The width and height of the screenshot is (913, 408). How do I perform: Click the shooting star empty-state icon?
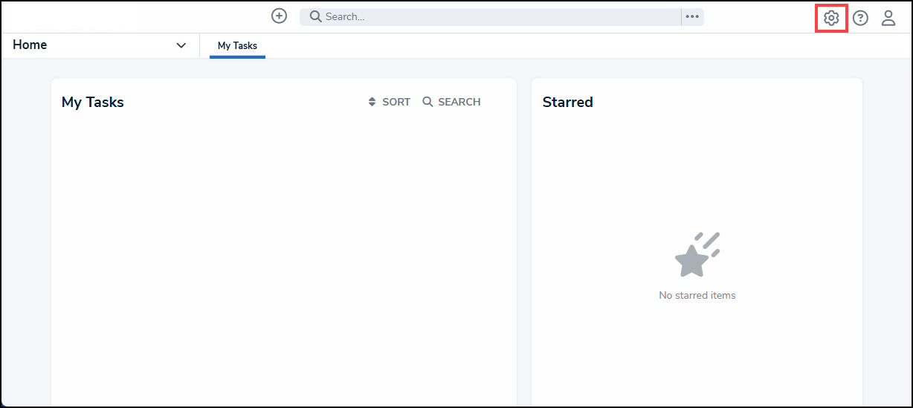697,255
